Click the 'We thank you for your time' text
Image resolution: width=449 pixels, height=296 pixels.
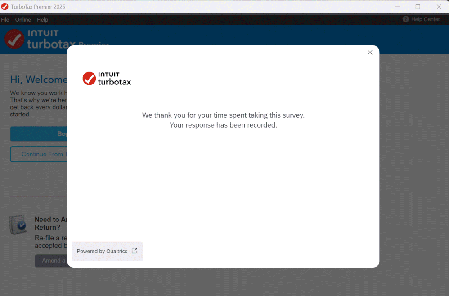tap(223, 115)
